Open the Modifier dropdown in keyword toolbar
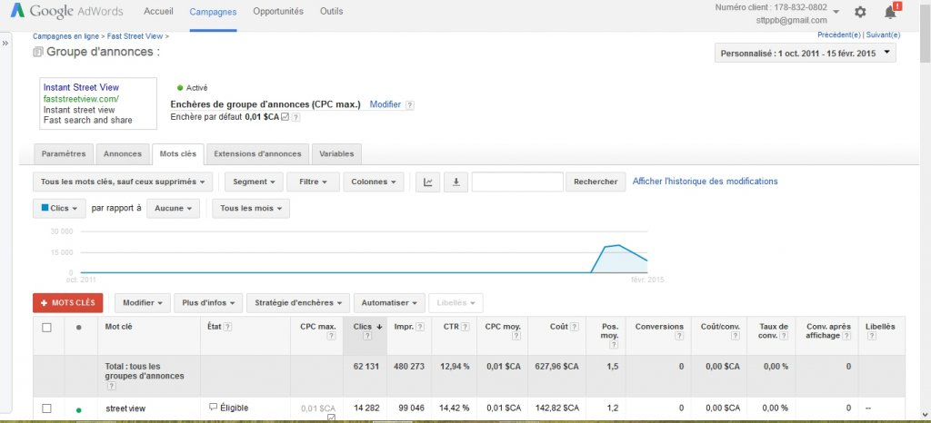The height and width of the screenshot is (423, 931). [143, 303]
